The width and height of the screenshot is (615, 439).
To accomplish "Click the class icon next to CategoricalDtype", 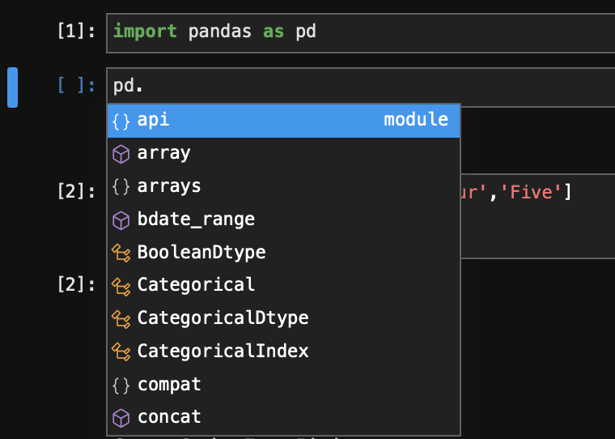I will pyautogui.click(x=121, y=318).
